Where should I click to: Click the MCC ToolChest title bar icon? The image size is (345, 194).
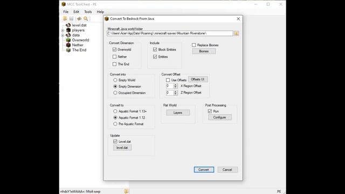[x=64, y=4]
